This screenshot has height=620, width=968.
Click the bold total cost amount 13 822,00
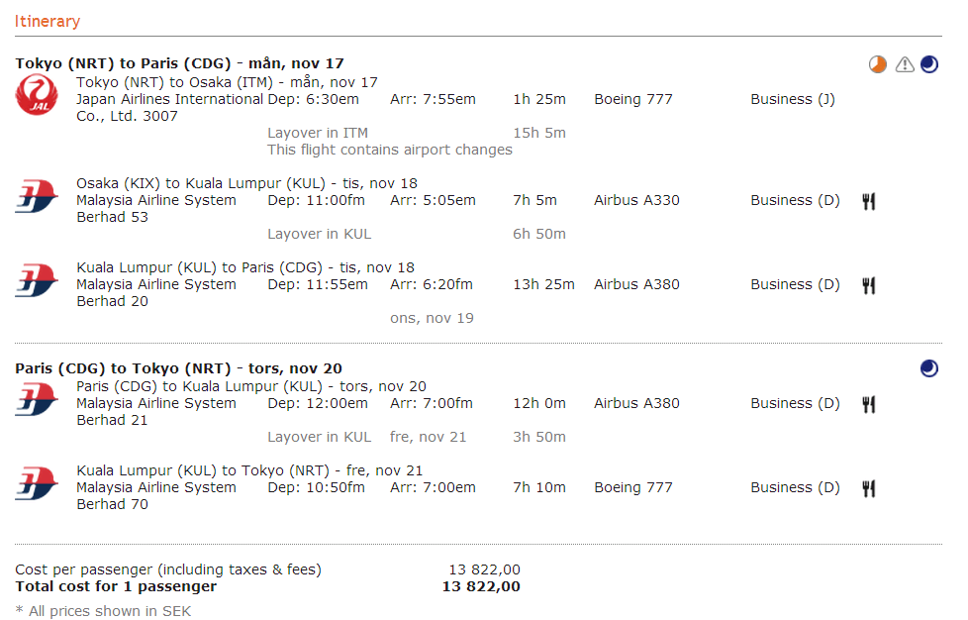pyautogui.click(x=480, y=586)
